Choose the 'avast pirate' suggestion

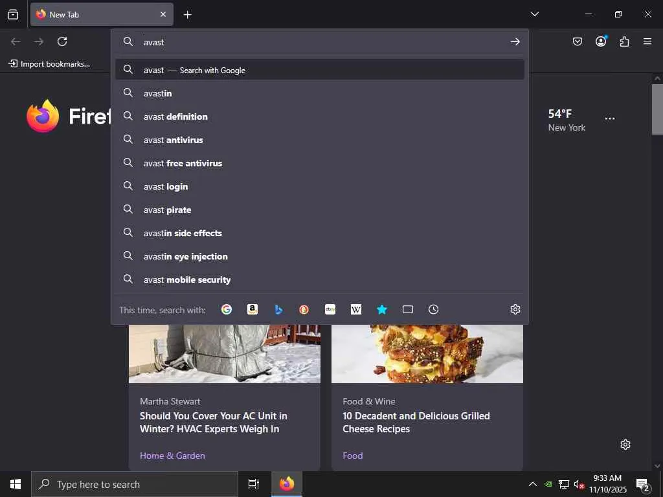(x=320, y=209)
